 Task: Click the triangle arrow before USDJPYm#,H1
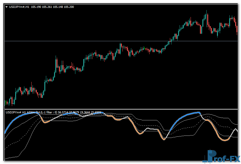(x=7, y=7)
